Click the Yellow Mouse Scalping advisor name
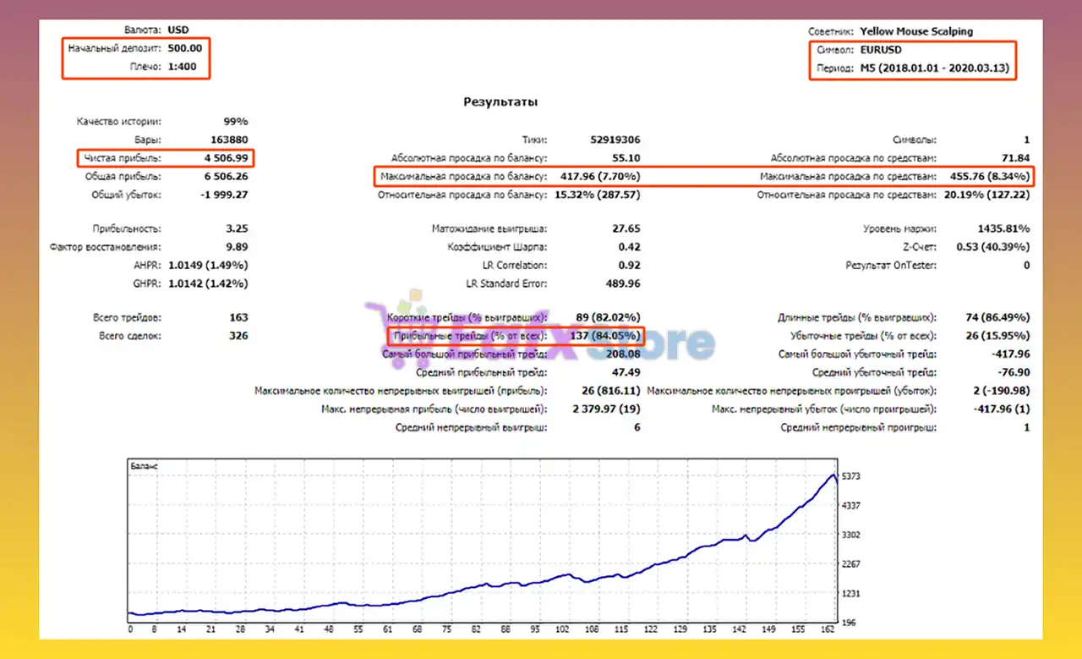The width and height of the screenshot is (1082, 659). tap(917, 31)
